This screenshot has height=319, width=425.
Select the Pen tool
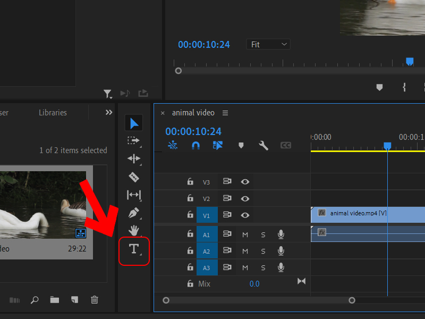tap(134, 213)
